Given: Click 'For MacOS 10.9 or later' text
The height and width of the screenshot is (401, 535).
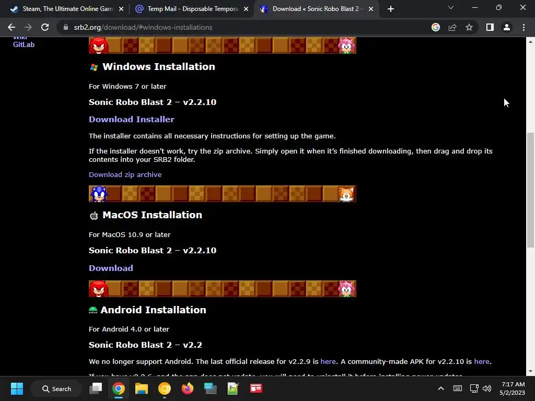Looking at the screenshot, I should (130, 234).
